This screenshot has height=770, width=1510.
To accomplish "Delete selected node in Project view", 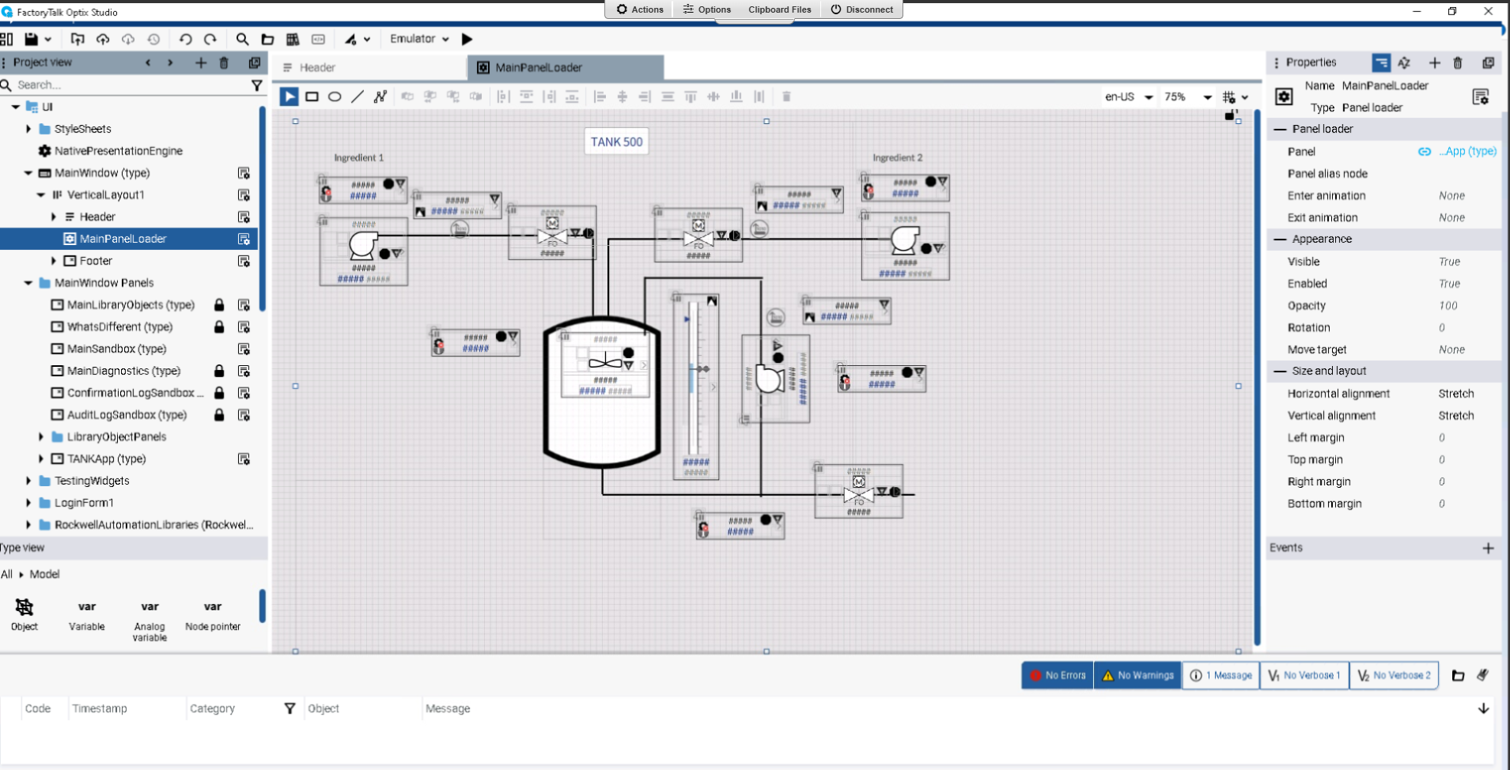I will 224,62.
